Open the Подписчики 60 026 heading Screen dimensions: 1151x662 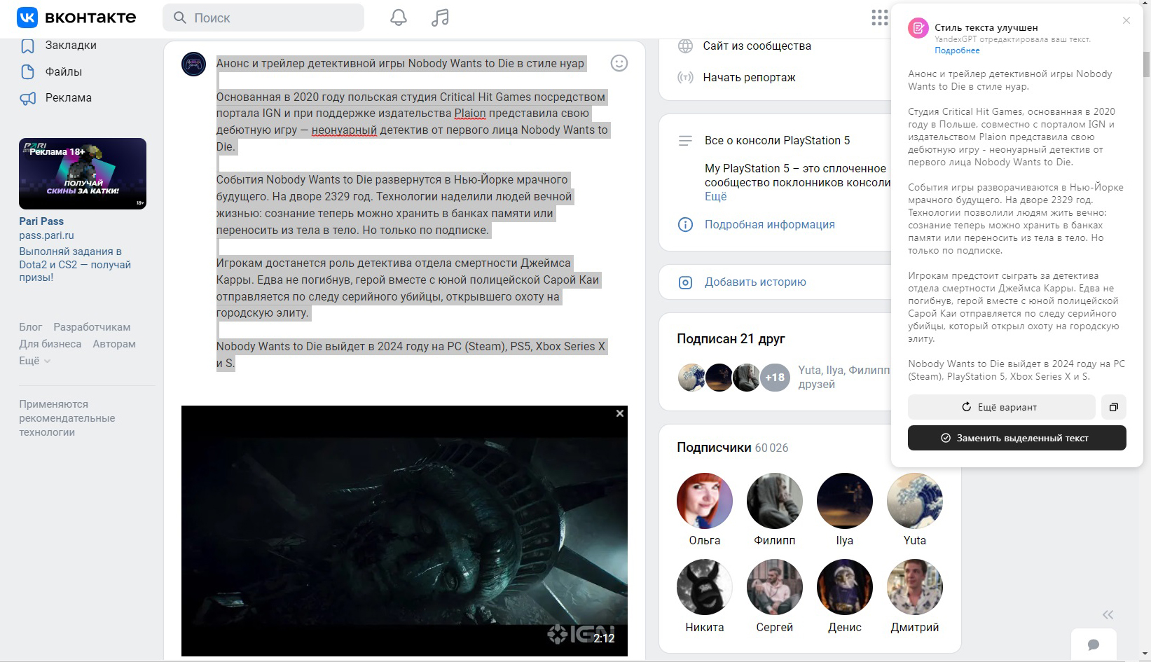pyautogui.click(x=732, y=447)
